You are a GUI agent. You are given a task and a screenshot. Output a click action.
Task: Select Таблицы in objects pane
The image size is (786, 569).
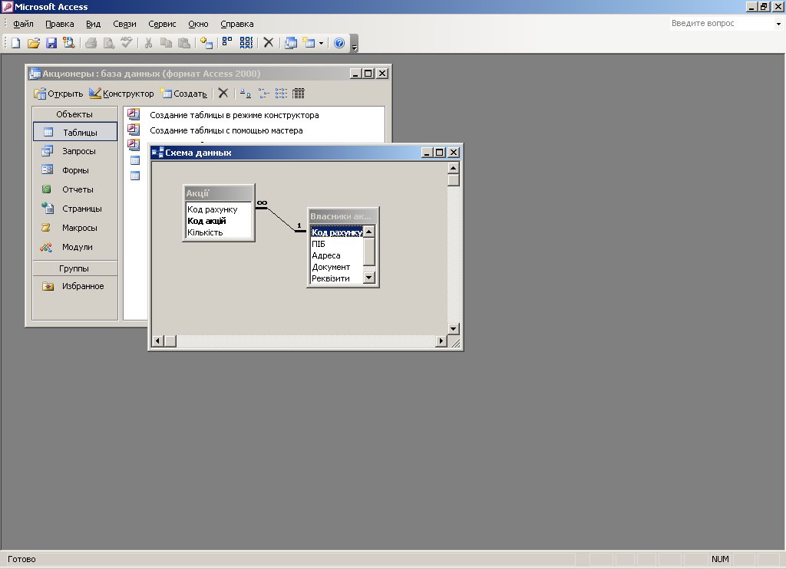point(75,132)
